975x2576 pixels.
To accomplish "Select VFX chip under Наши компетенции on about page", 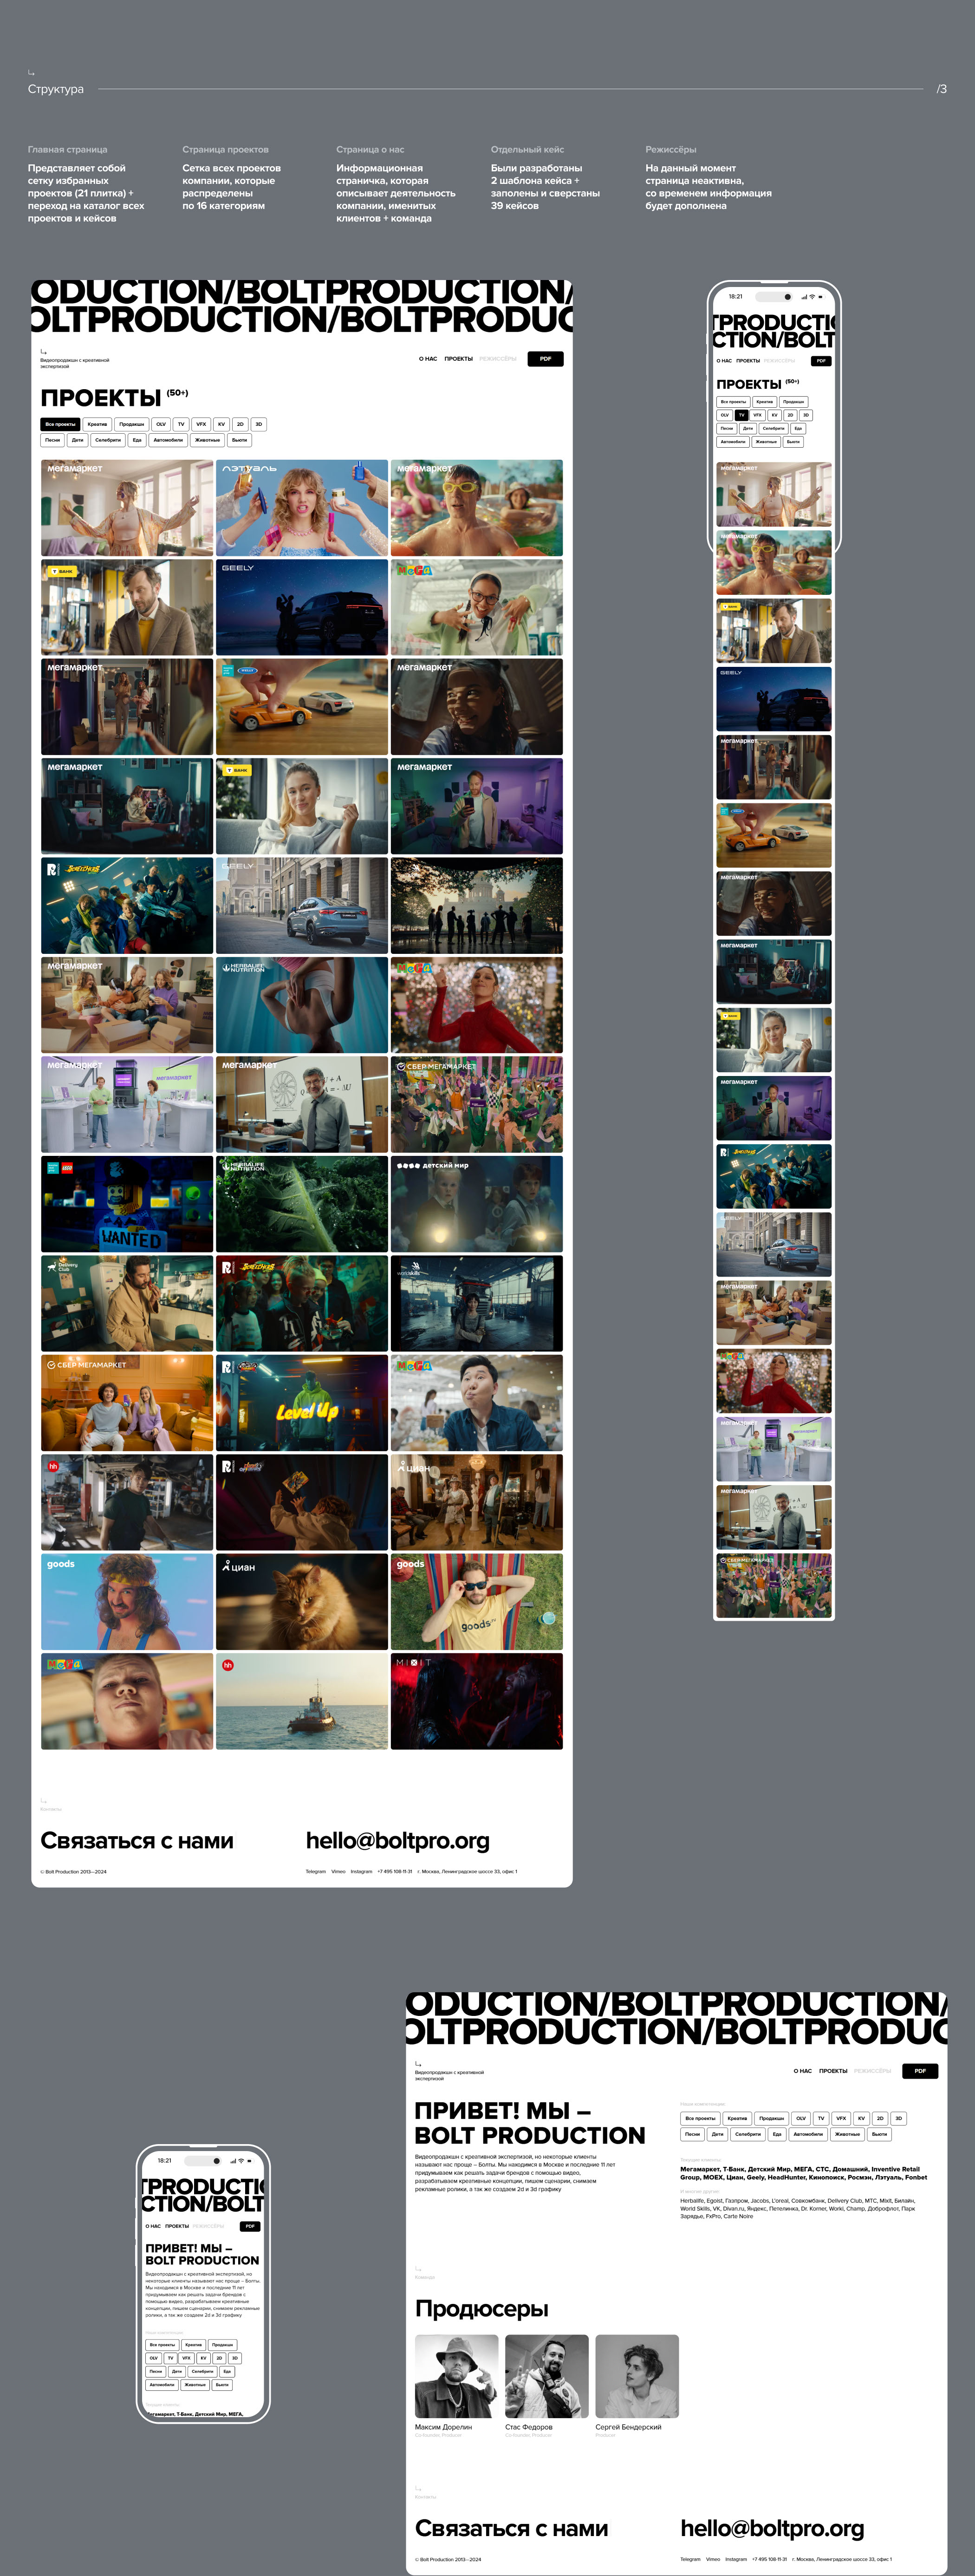I will pos(840,2118).
